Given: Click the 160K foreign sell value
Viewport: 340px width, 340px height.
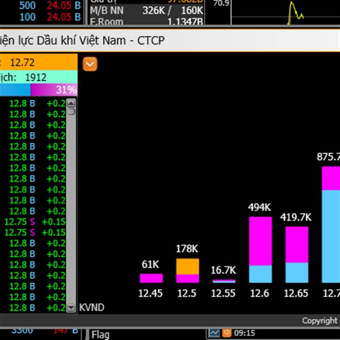Looking at the screenshot, I should point(192,10).
